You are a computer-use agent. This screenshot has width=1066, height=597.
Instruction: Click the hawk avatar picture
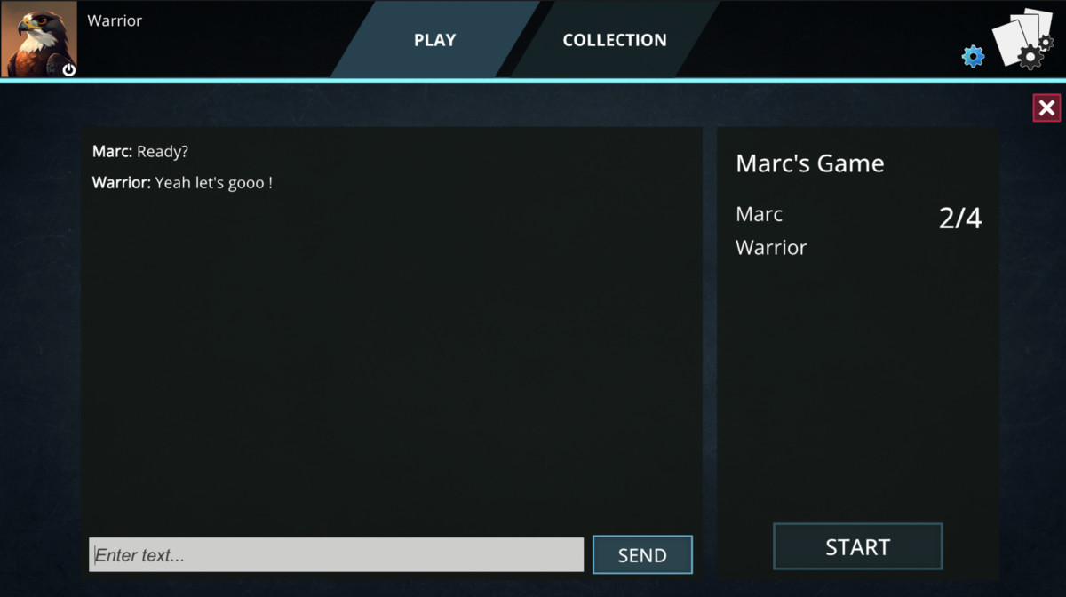[x=39, y=39]
